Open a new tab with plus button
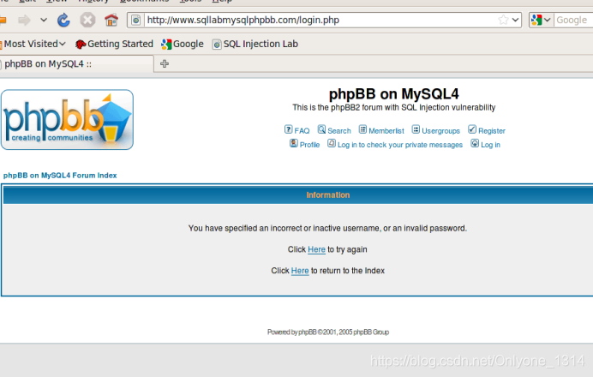Image resolution: width=593 pixels, height=377 pixels. pyautogui.click(x=165, y=64)
